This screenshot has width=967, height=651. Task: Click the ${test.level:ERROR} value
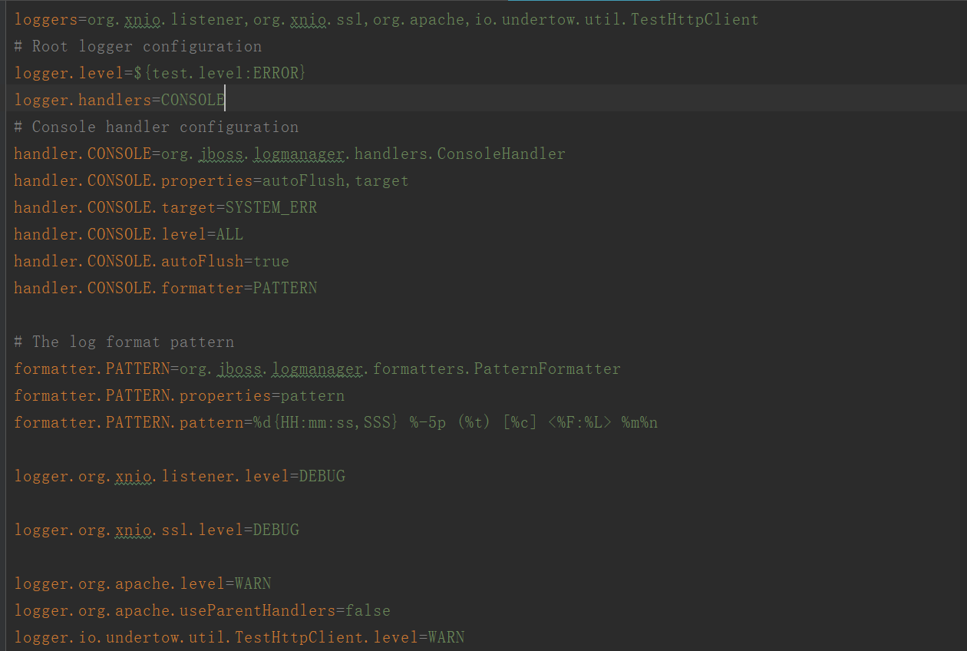coord(219,73)
